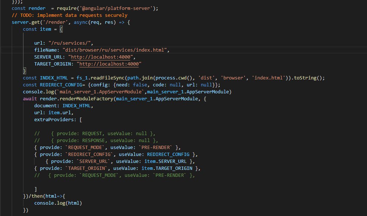Viewport: 367px width, 216px height.
Task: Click the await keyword
Action: (30, 98)
